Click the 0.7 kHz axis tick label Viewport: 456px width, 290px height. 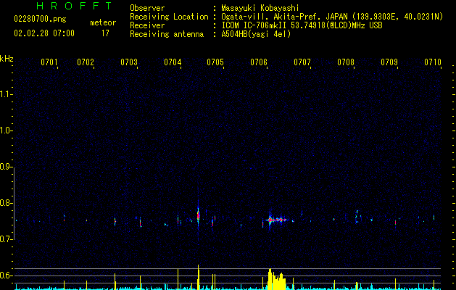(6, 239)
